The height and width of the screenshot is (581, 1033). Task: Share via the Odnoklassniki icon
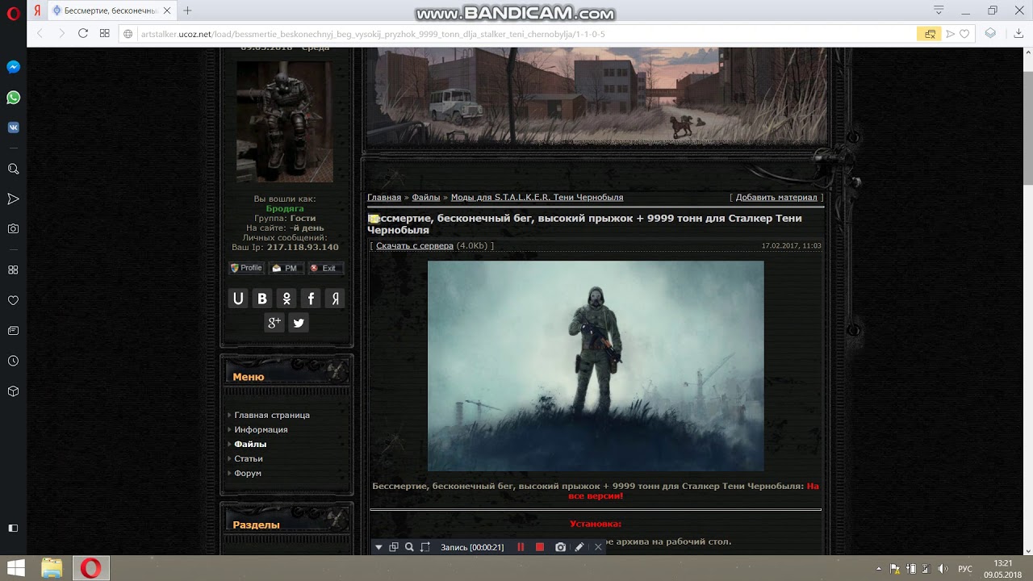pyautogui.click(x=286, y=299)
